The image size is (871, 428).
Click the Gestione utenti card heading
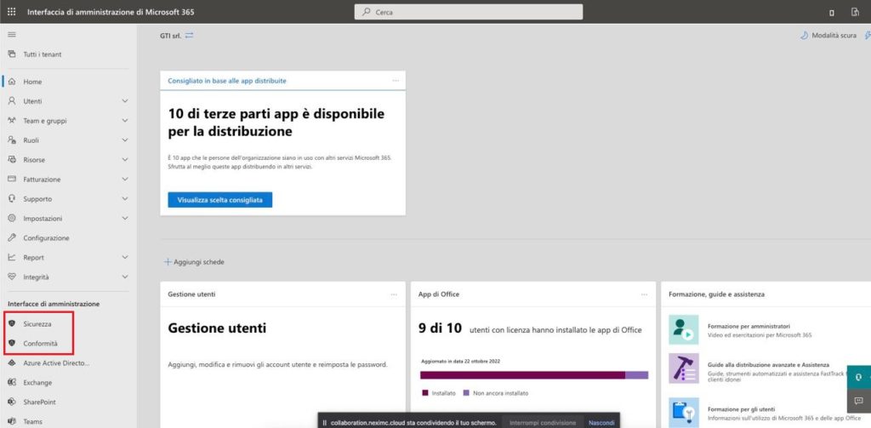coord(217,328)
